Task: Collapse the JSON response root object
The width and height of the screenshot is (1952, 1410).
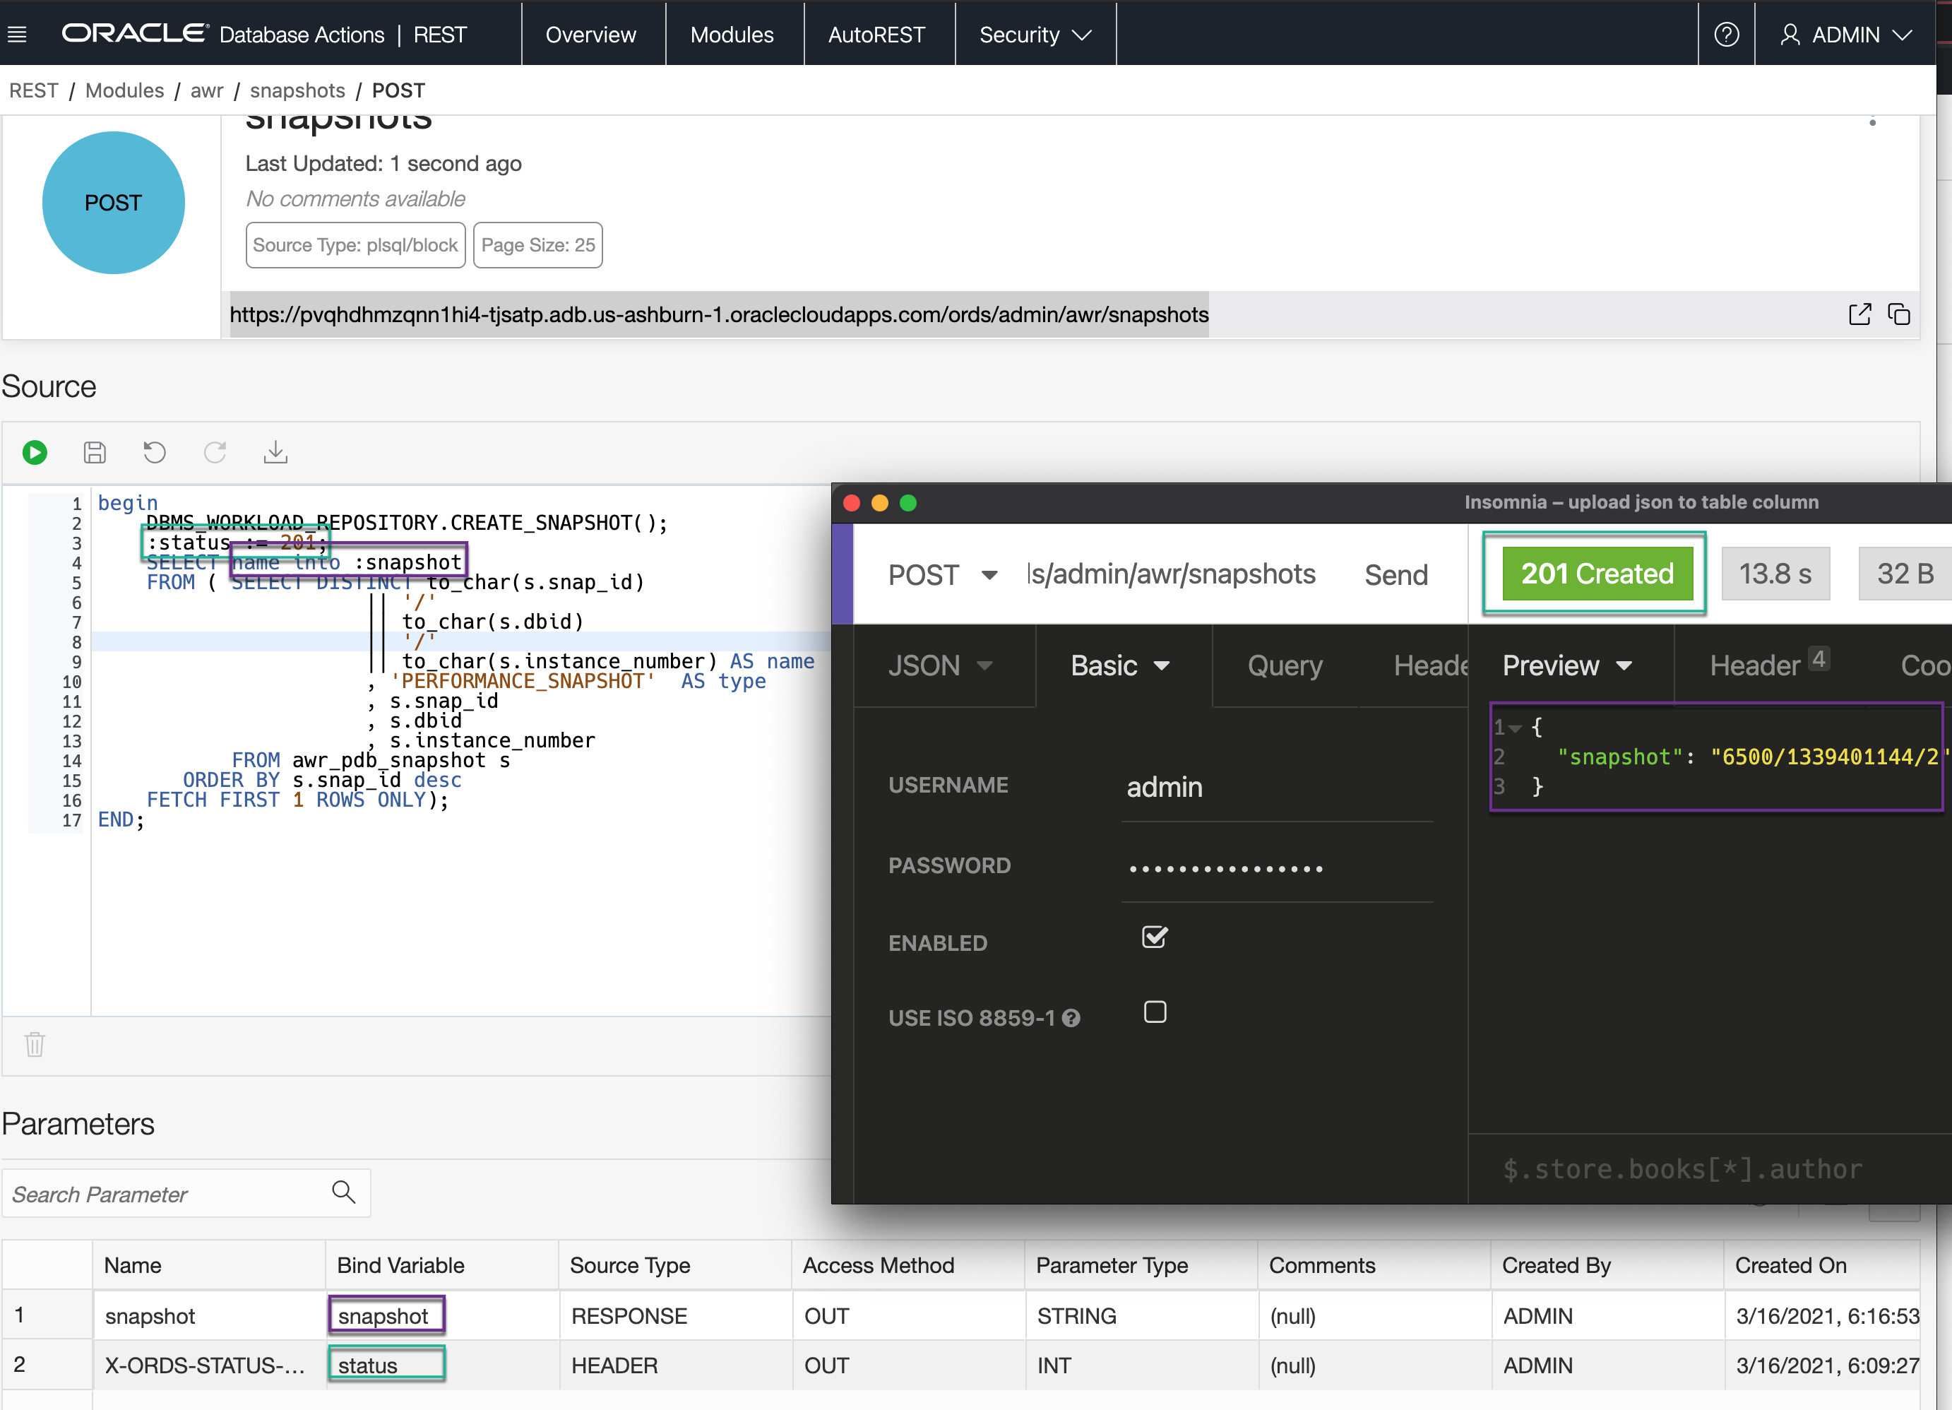Action: [1514, 729]
